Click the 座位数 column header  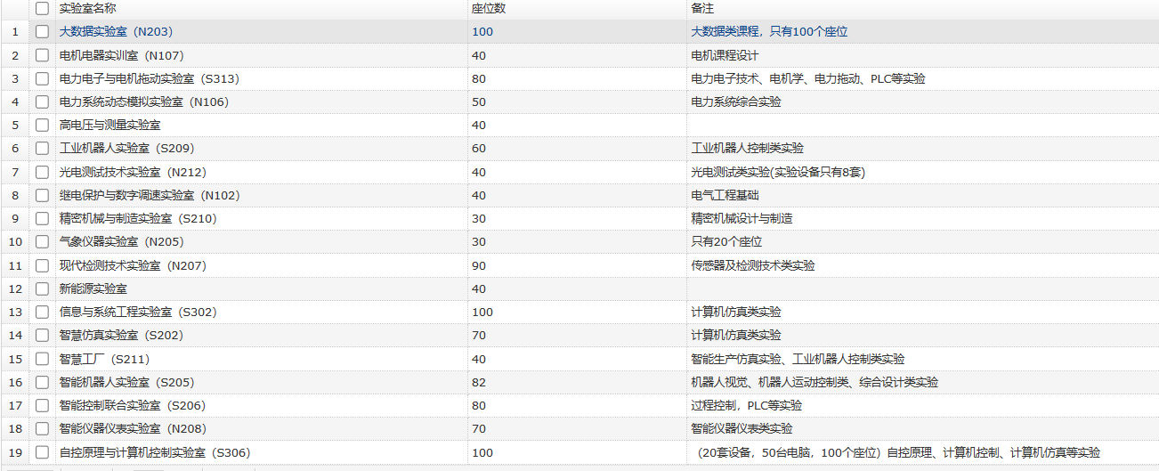(x=489, y=8)
